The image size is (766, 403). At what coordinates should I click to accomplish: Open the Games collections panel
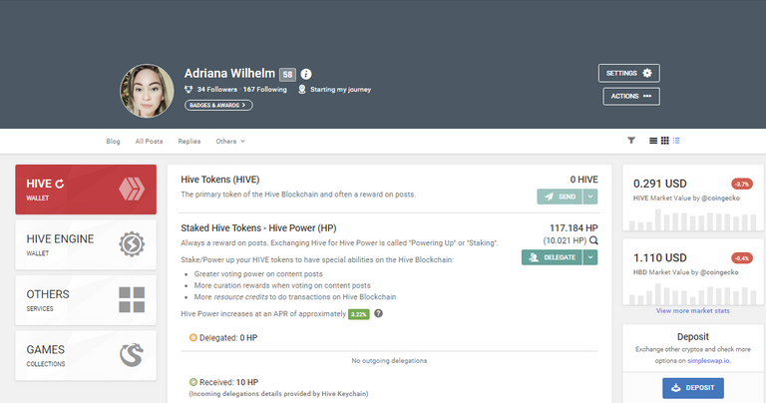(x=86, y=355)
